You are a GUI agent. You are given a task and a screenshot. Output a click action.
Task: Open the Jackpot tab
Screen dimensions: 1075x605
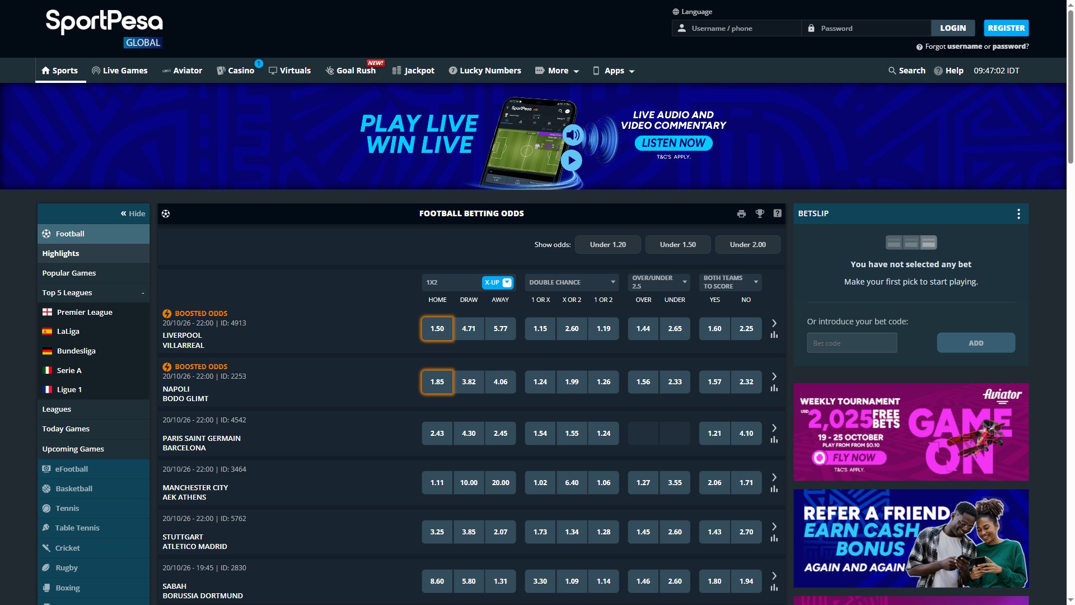413,71
